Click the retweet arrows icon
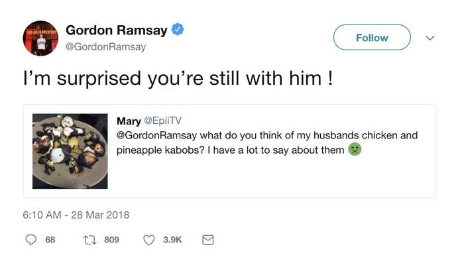Image resolution: width=464 pixels, height=259 pixels. [x=89, y=240]
